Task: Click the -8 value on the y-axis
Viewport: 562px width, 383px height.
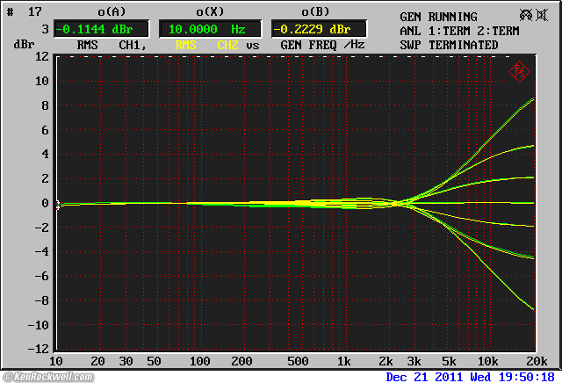Action: click(x=42, y=300)
